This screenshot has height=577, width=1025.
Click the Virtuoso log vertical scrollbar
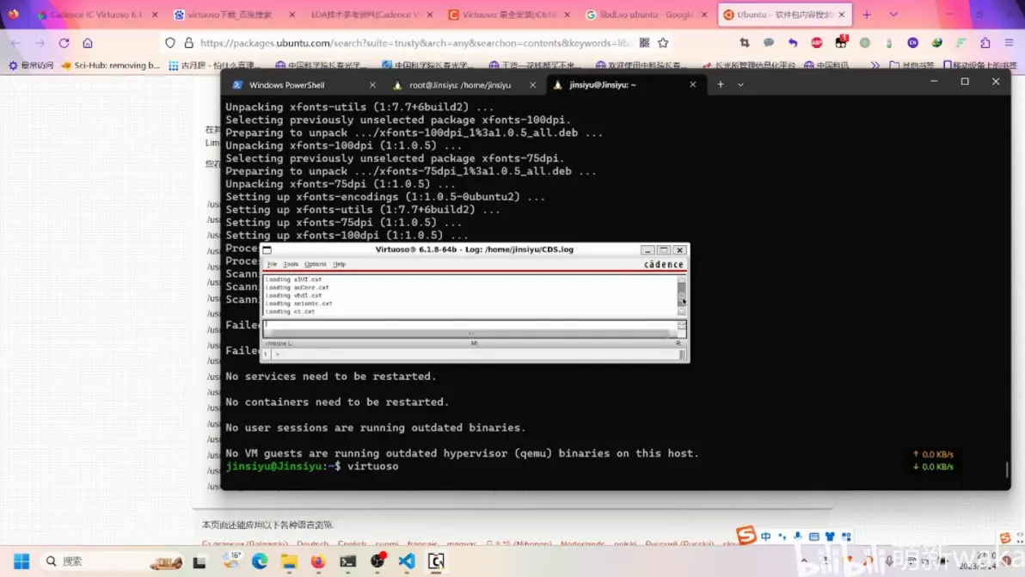(x=682, y=295)
